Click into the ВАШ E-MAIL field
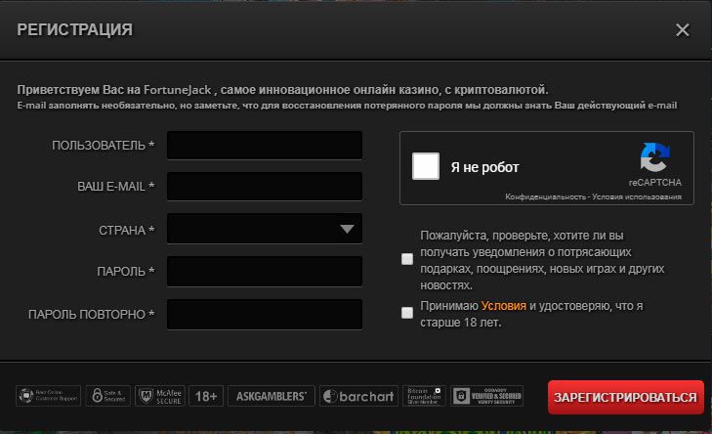 (x=265, y=186)
